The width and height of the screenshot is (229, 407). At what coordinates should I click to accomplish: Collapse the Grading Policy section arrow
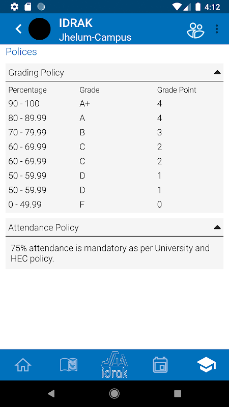click(x=217, y=72)
